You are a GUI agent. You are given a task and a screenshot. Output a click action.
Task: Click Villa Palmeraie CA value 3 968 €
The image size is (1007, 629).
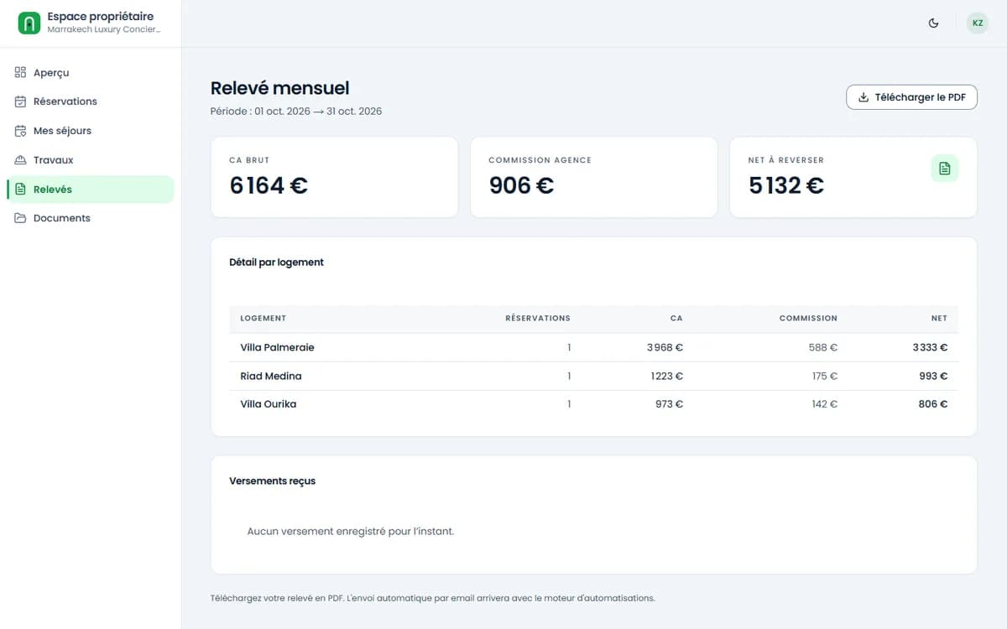665,347
